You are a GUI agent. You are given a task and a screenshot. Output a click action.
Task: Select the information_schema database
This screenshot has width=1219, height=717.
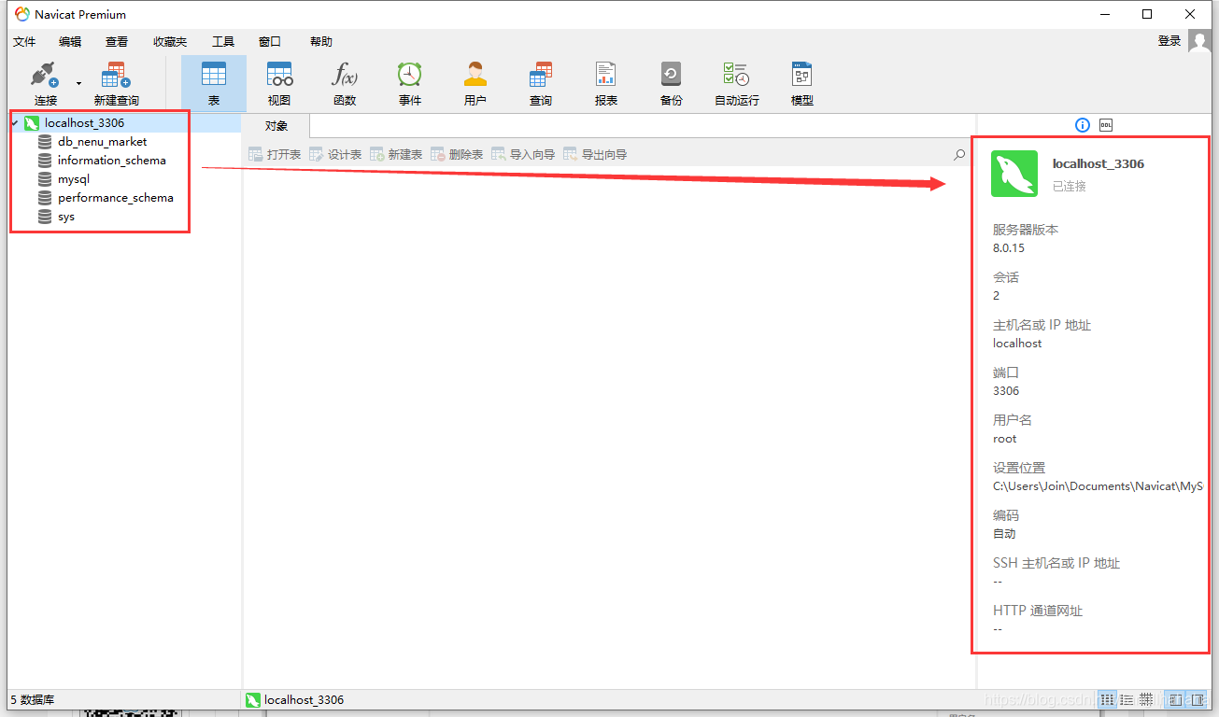[112, 161]
